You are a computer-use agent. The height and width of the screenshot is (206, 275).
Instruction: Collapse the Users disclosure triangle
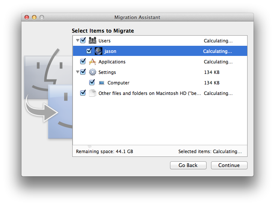coord(77,41)
